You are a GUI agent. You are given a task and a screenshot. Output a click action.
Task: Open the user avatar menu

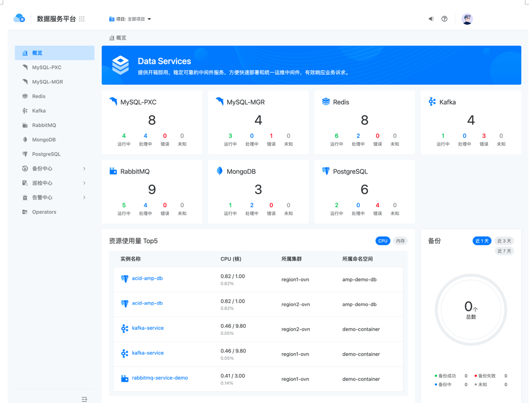467,19
